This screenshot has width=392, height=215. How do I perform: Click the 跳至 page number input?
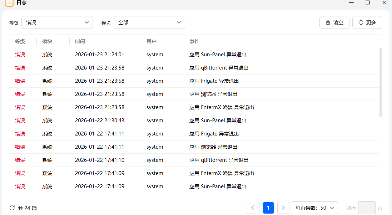click(367, 208)
